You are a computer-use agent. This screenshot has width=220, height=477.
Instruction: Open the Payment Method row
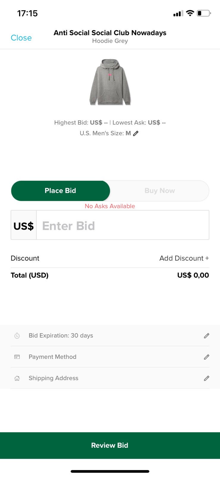110,357
